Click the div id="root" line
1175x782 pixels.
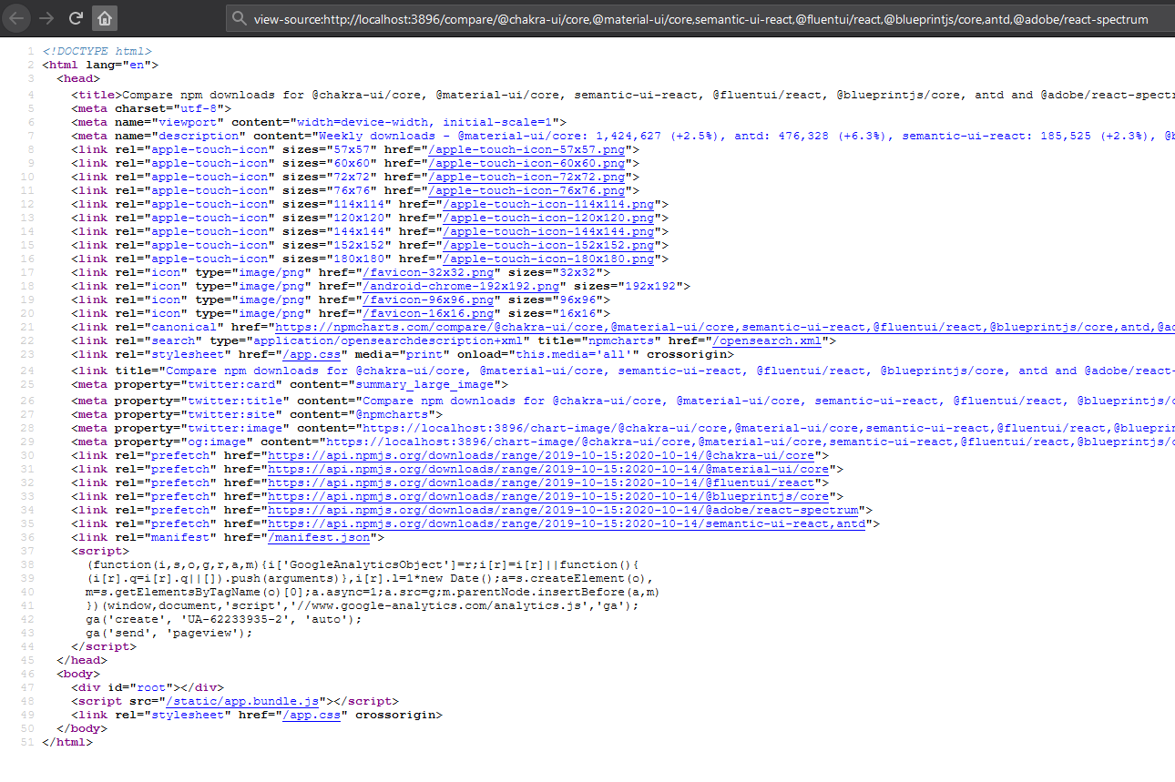(x=148, y=687)
